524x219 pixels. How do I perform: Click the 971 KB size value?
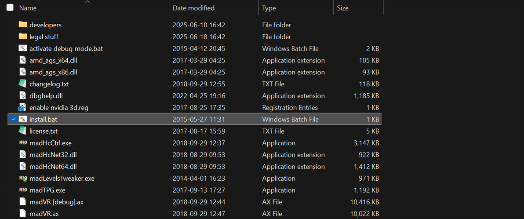tap(369, 179)
